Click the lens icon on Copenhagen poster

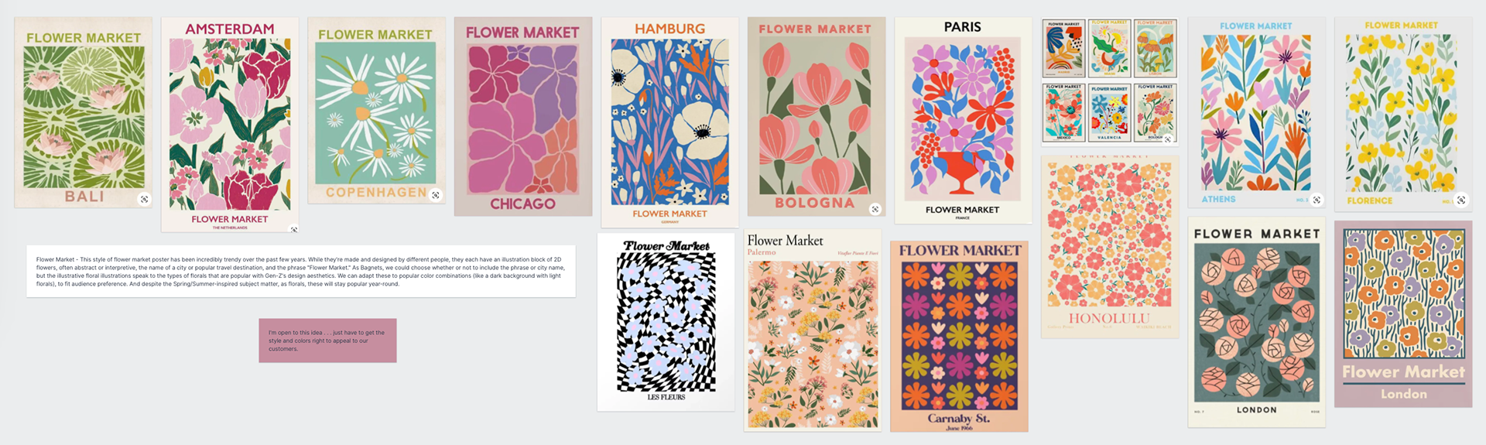pyautogui.click(x=436, y=195)
